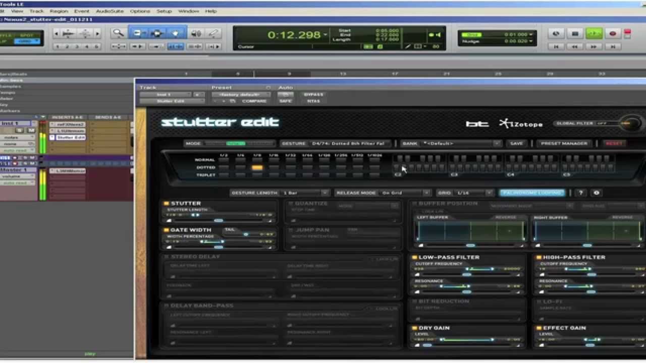Enable the Quantize module
Screen dimensions: 646x363
(x=290, y=204)
